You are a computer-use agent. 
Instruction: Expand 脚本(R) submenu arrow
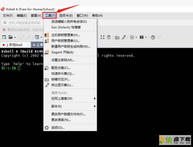pos(95,106)
